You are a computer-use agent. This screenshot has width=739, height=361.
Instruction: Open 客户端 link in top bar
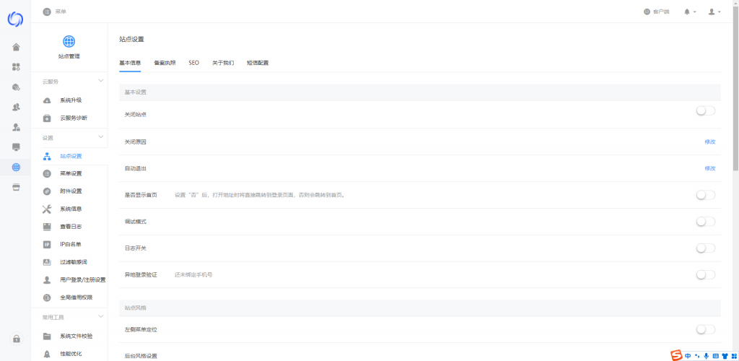coord(656,12)
